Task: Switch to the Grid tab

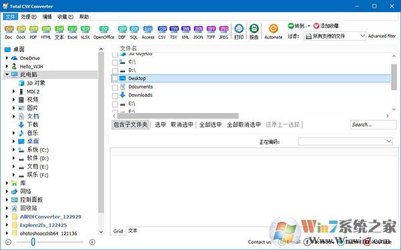Action: click(x=118, y=231)
